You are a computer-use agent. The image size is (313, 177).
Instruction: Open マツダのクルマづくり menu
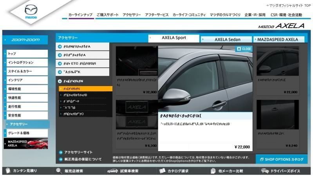[225, 15]
